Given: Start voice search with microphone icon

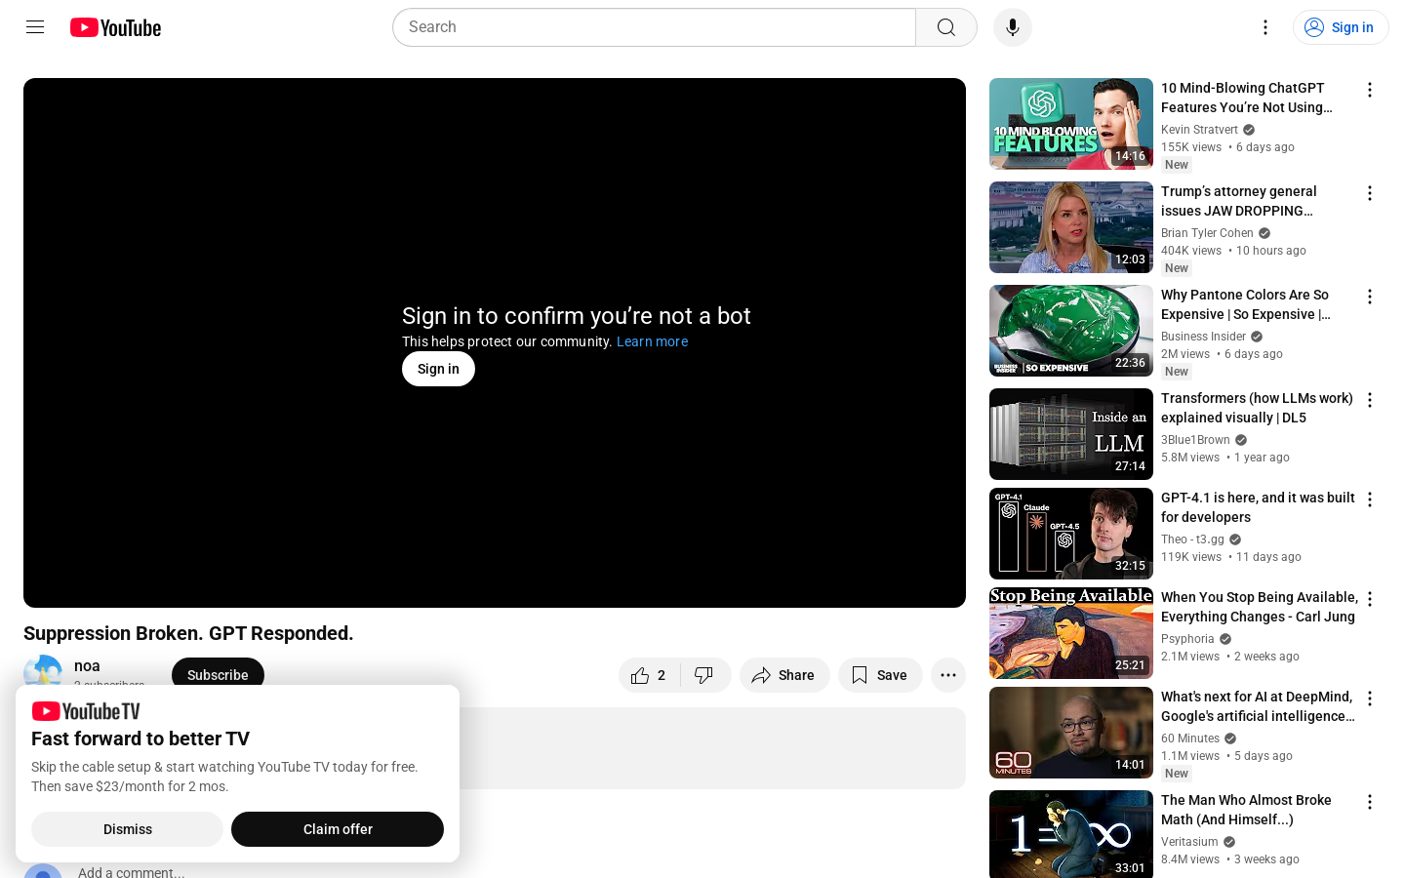Looking at the screenshot, I should point(1013,27).
